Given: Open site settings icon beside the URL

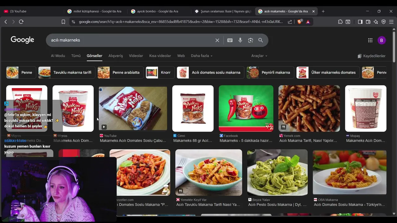Looking at the screenshot, I should pyautogui.click(x=73, y=22).
